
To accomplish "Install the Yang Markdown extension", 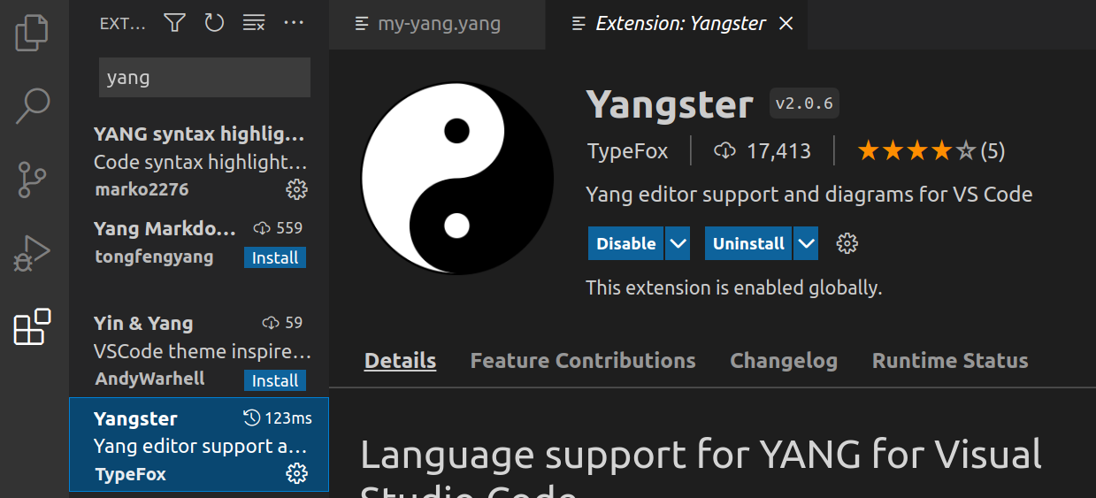I will coord(275,257).
